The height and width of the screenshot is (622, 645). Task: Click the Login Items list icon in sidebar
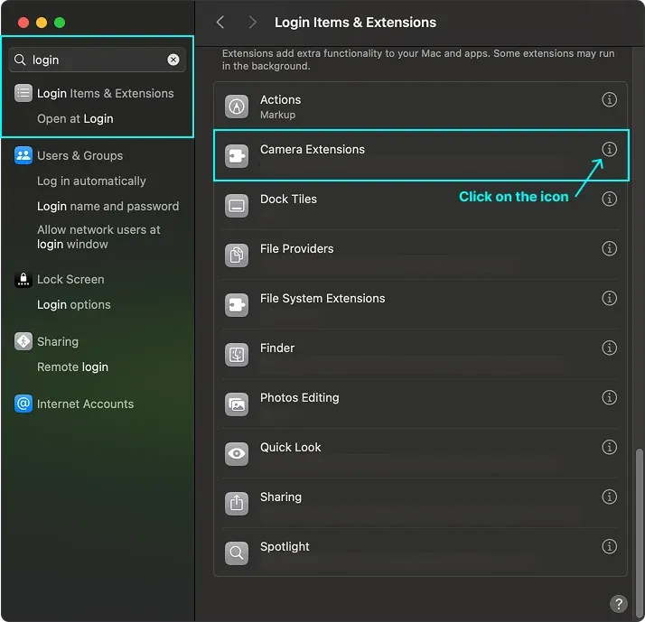click(23, 93)
